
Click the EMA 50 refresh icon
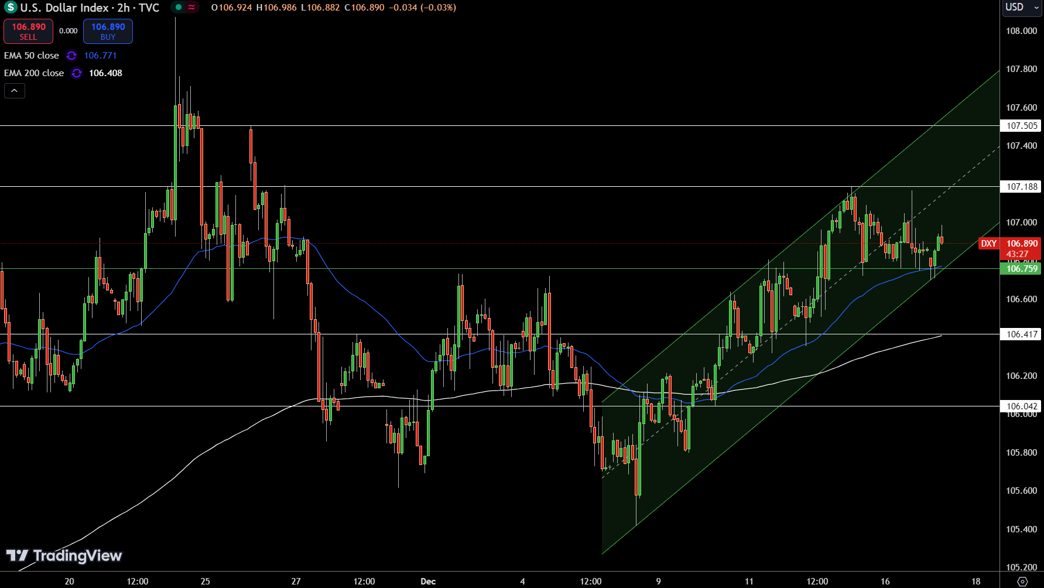(71, 56)
